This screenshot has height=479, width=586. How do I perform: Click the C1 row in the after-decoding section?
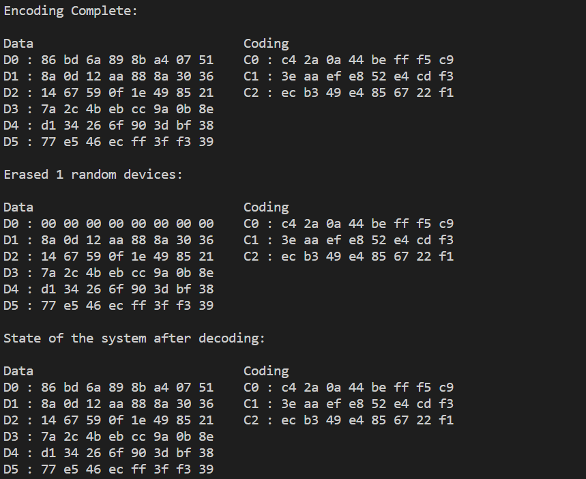point(349,404)
